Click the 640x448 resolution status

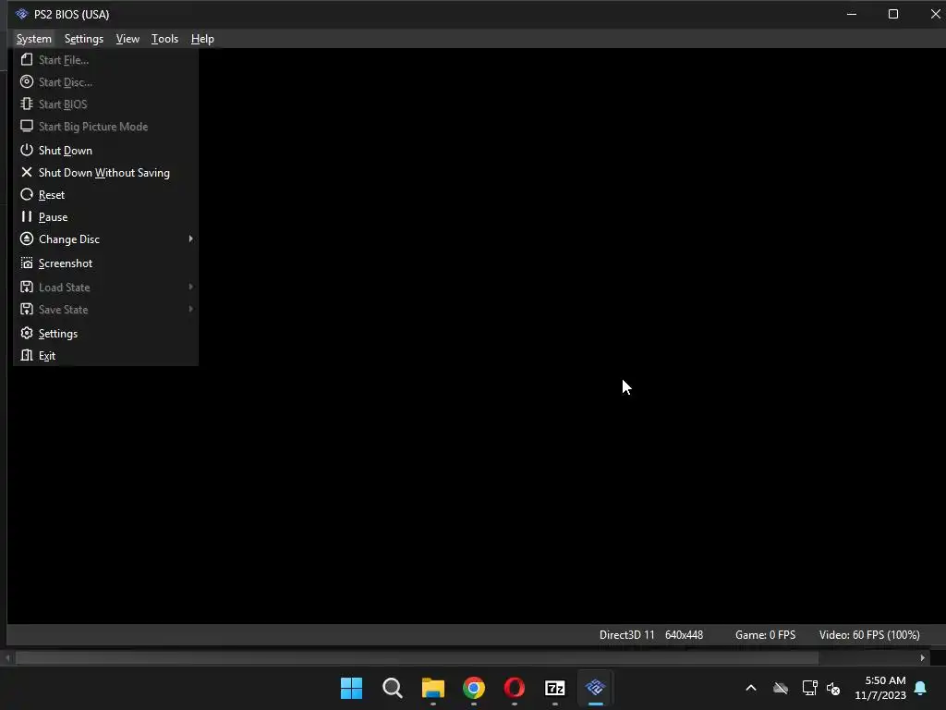[685, 634]
